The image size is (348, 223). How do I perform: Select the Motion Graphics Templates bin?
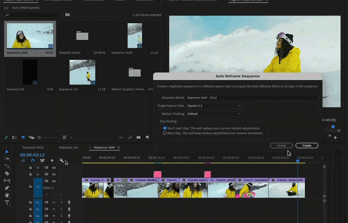135,72
